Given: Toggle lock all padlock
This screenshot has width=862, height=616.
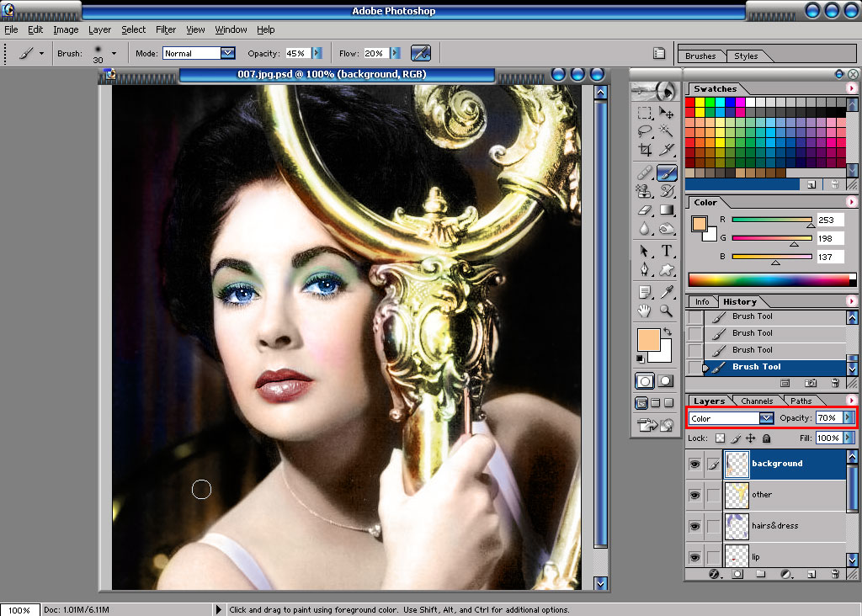Looking at the screenshot, I should [x=766, y=438].
